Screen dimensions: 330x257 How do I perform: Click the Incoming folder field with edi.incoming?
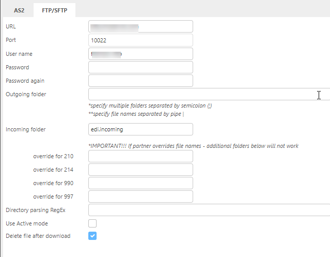[x=140, y=129]
